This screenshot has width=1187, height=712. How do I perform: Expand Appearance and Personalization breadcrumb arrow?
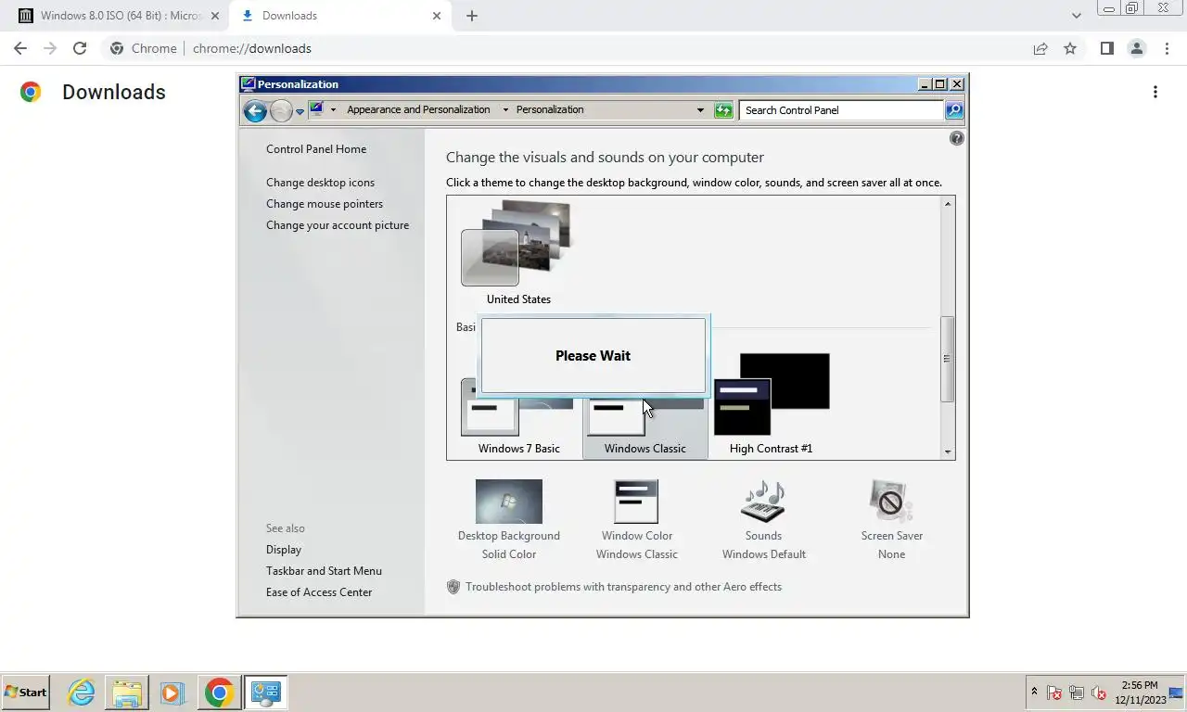[x=505, y=109]
